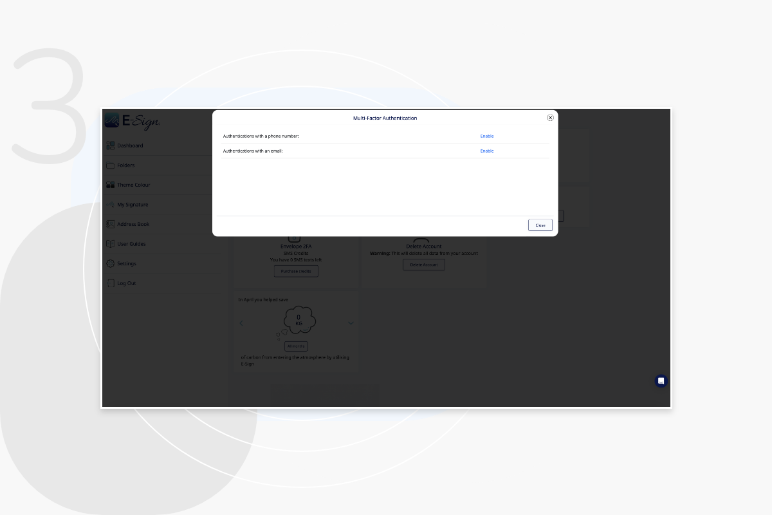772x515 pixels.
Task: Open Theme Colour in the sidebar
Action: pos(134,185)
